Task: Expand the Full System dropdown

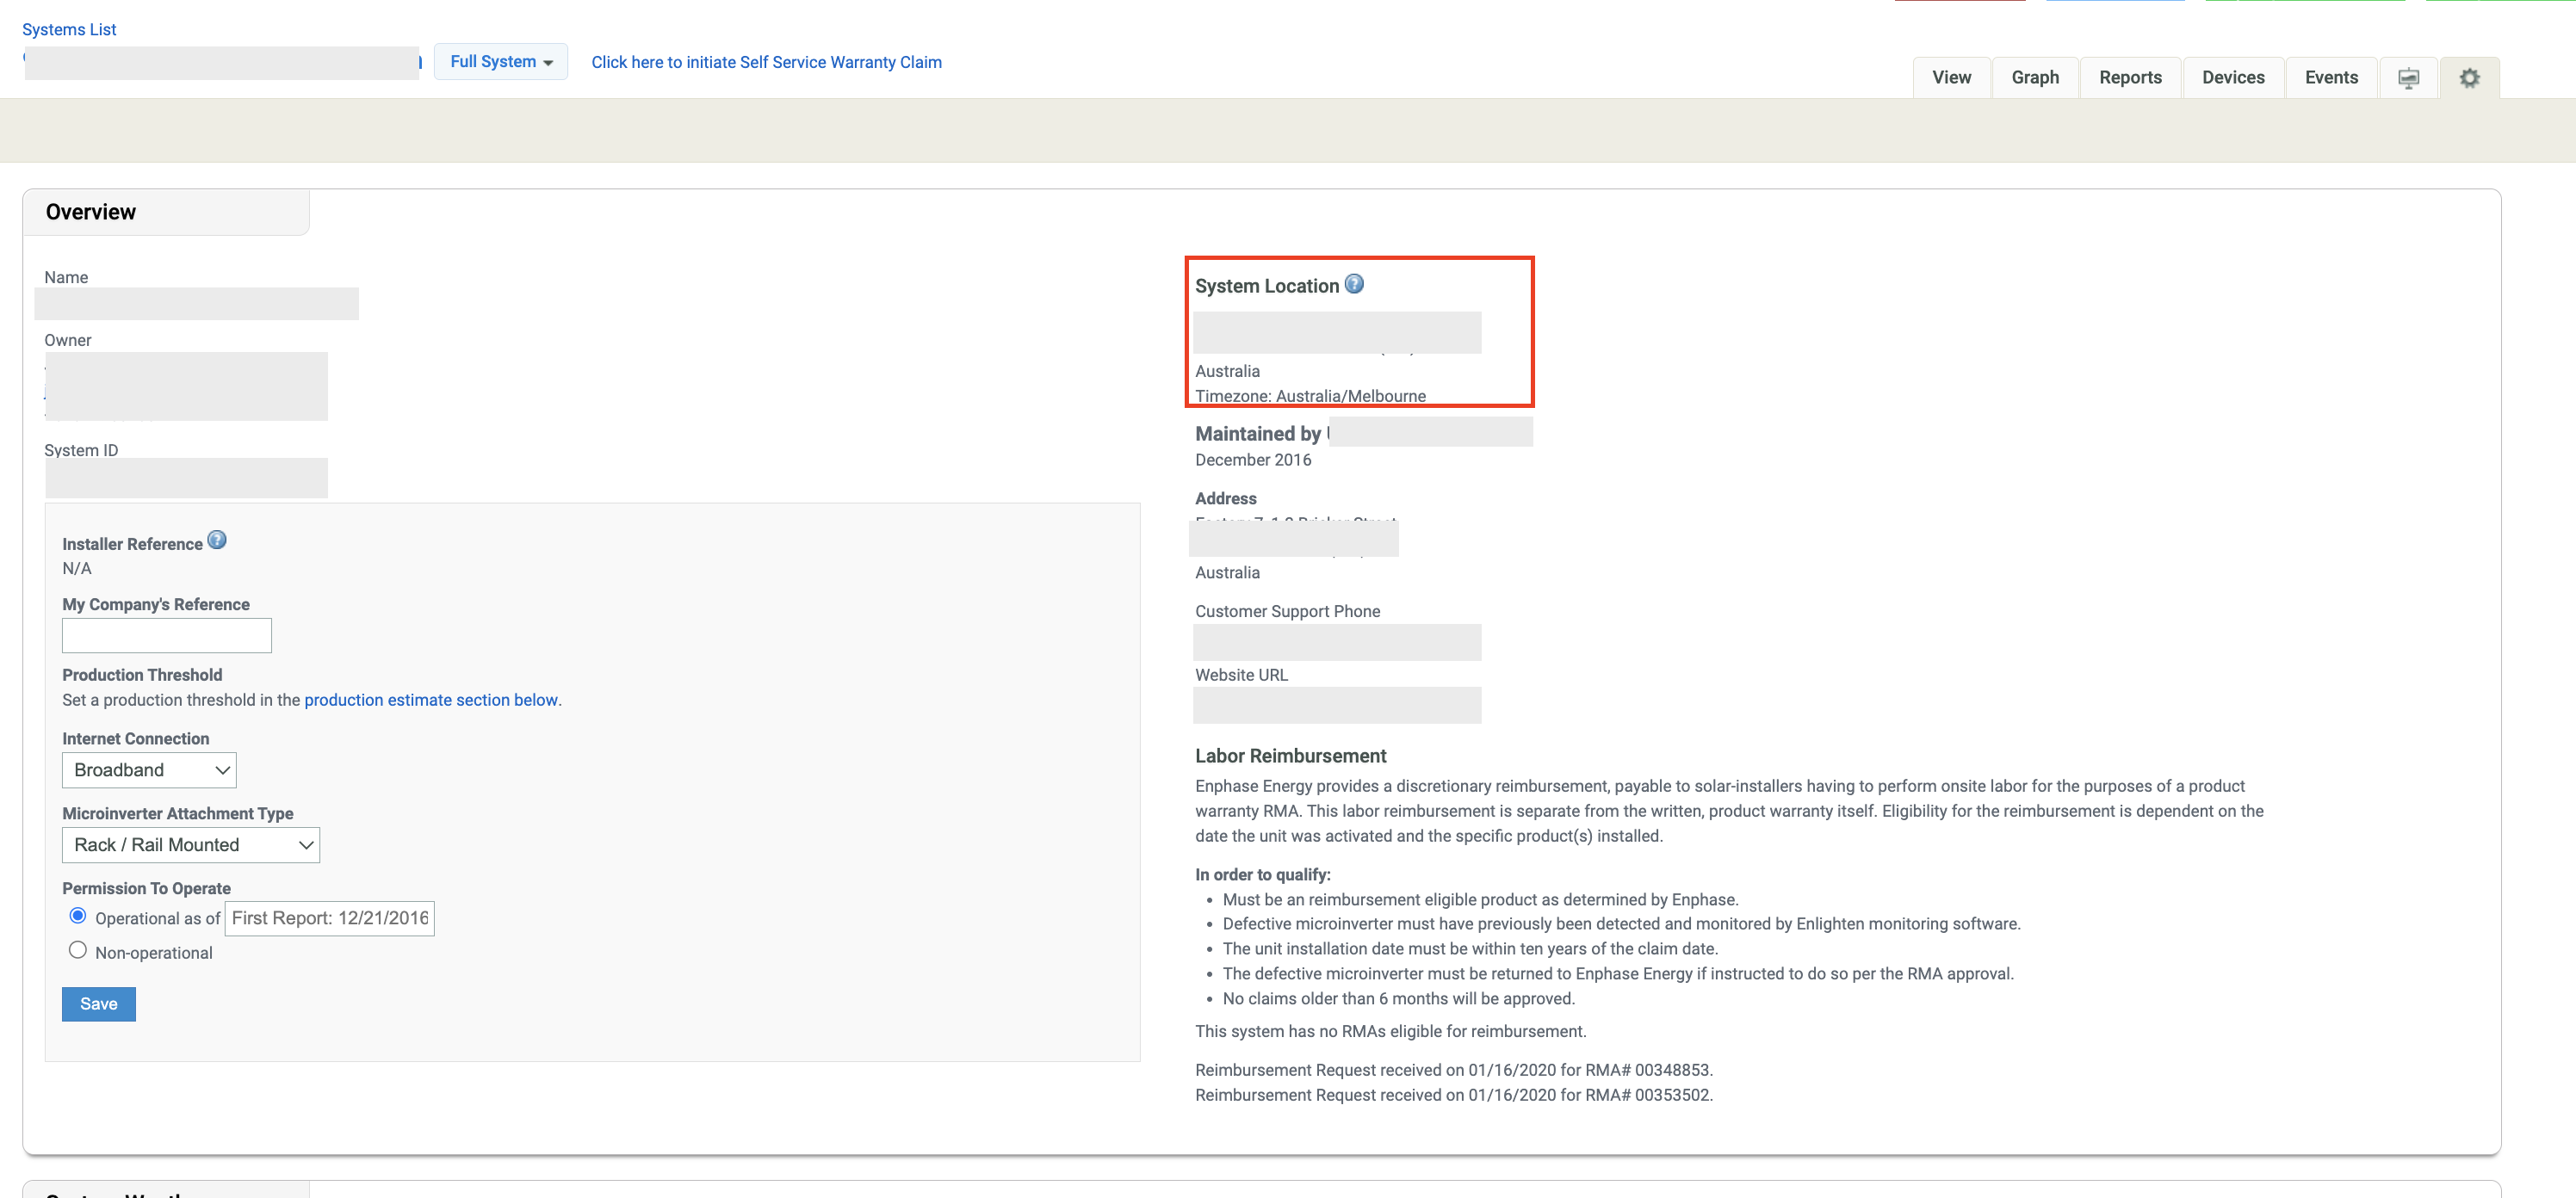Action: (500, 61)
